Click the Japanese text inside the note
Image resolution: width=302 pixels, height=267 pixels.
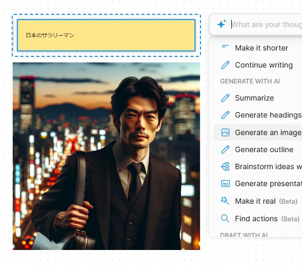pos(50,35)
